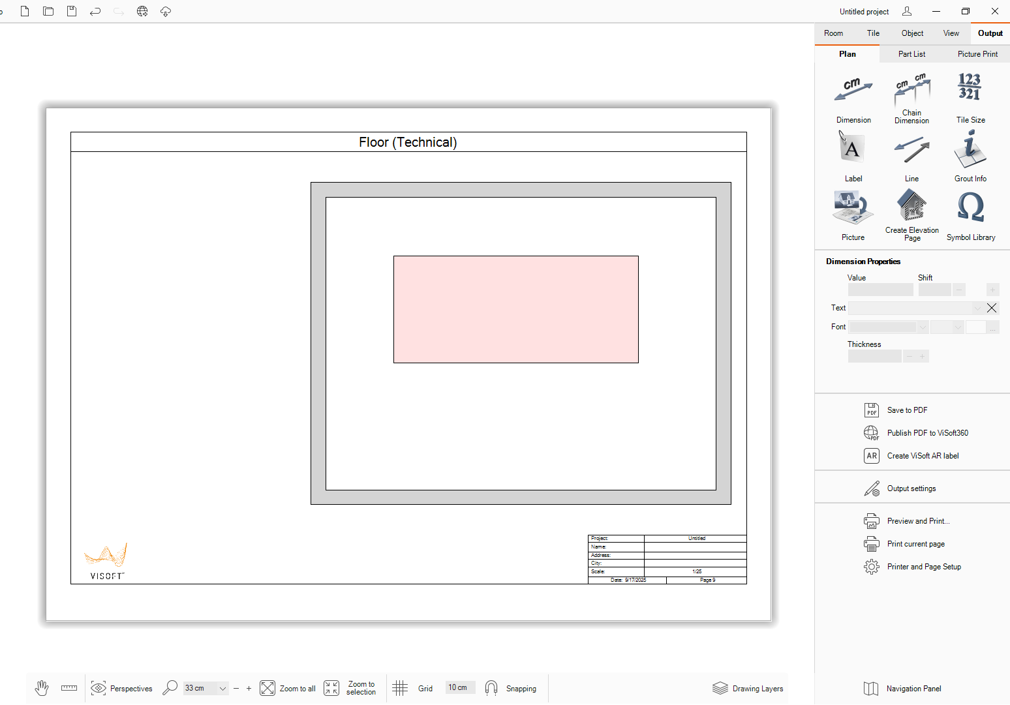Screen dimensions: 1010x705
Task: Select the Dimension tool
Action: coord(853,92)
